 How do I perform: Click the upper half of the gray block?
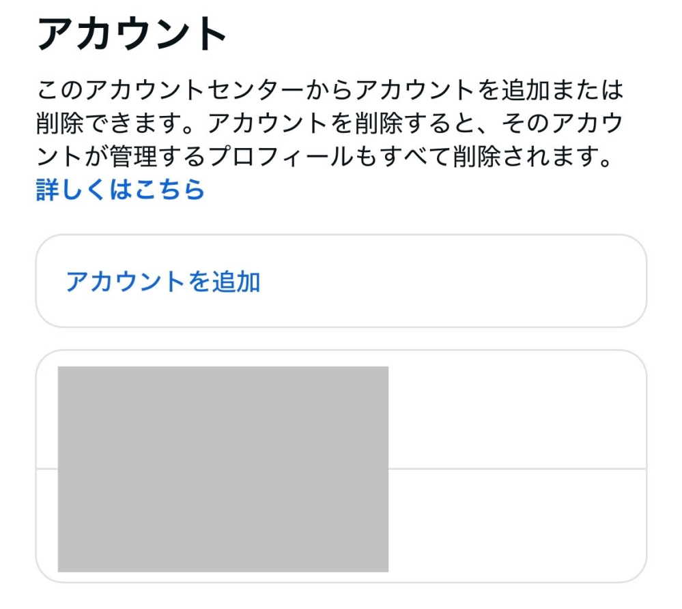click(x=223, y=416)
